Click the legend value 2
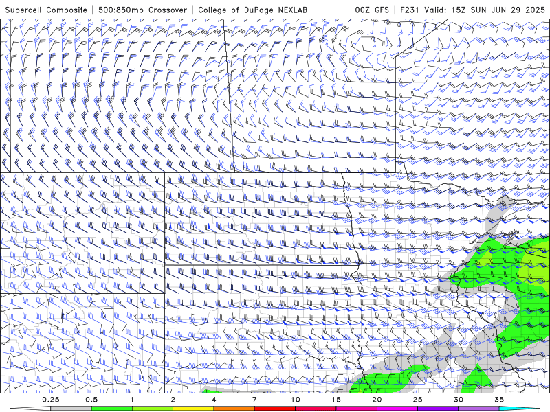550x412 pixels. click(x=173, y=400)
